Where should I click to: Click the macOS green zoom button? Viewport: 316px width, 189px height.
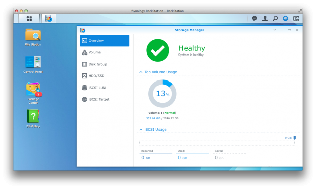pos(26,11)
